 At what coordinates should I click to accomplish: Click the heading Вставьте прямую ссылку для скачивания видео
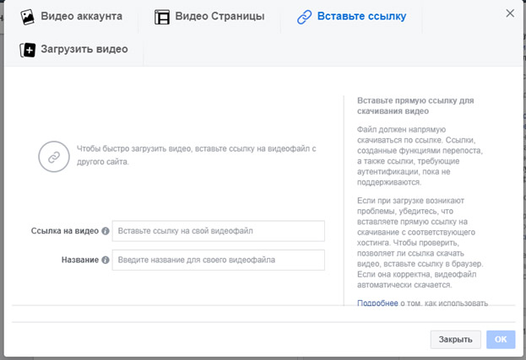(x=415, y=106)
